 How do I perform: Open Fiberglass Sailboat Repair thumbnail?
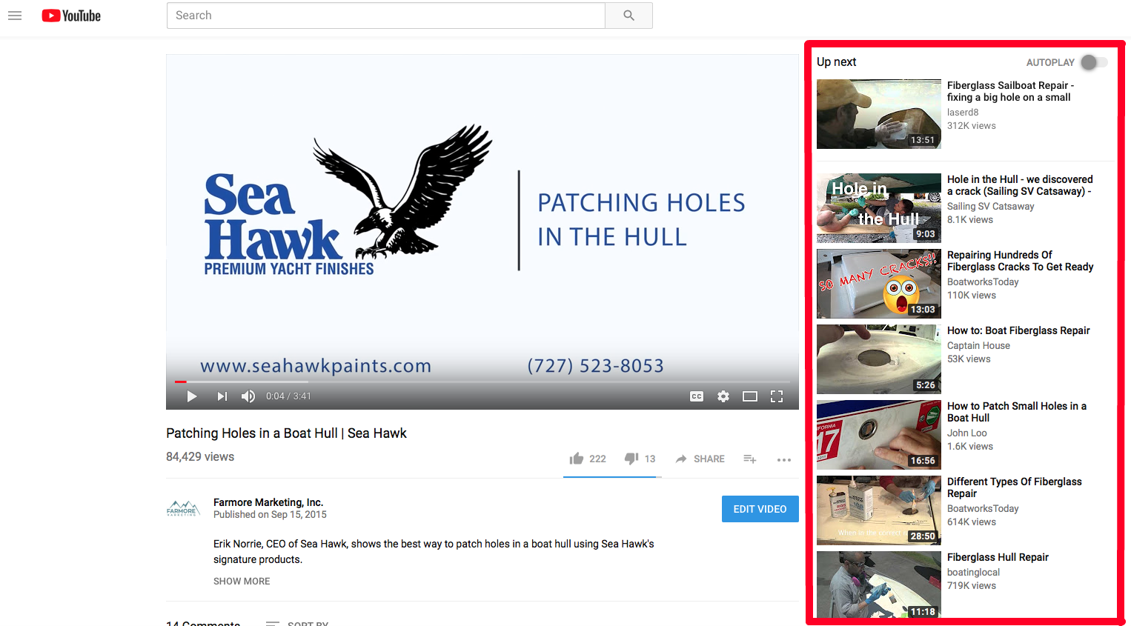point(879,114)
